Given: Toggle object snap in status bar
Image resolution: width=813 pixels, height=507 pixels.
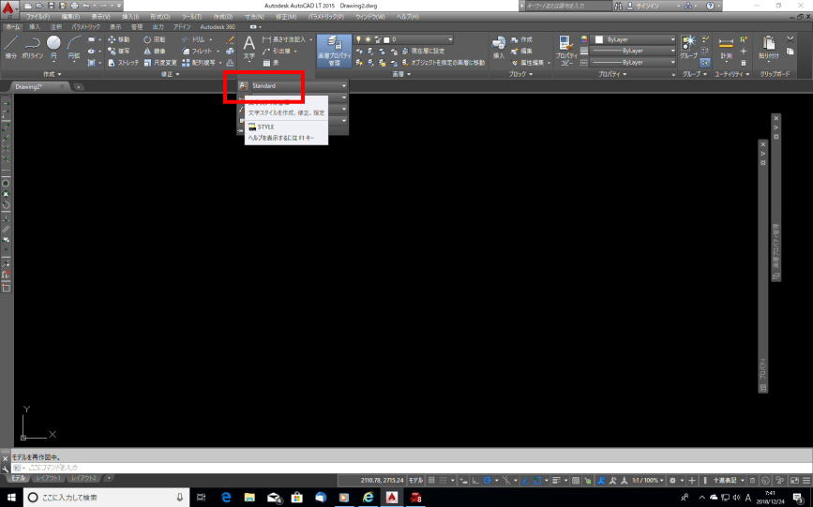Looking at the screenshot, I should point(537,481).
